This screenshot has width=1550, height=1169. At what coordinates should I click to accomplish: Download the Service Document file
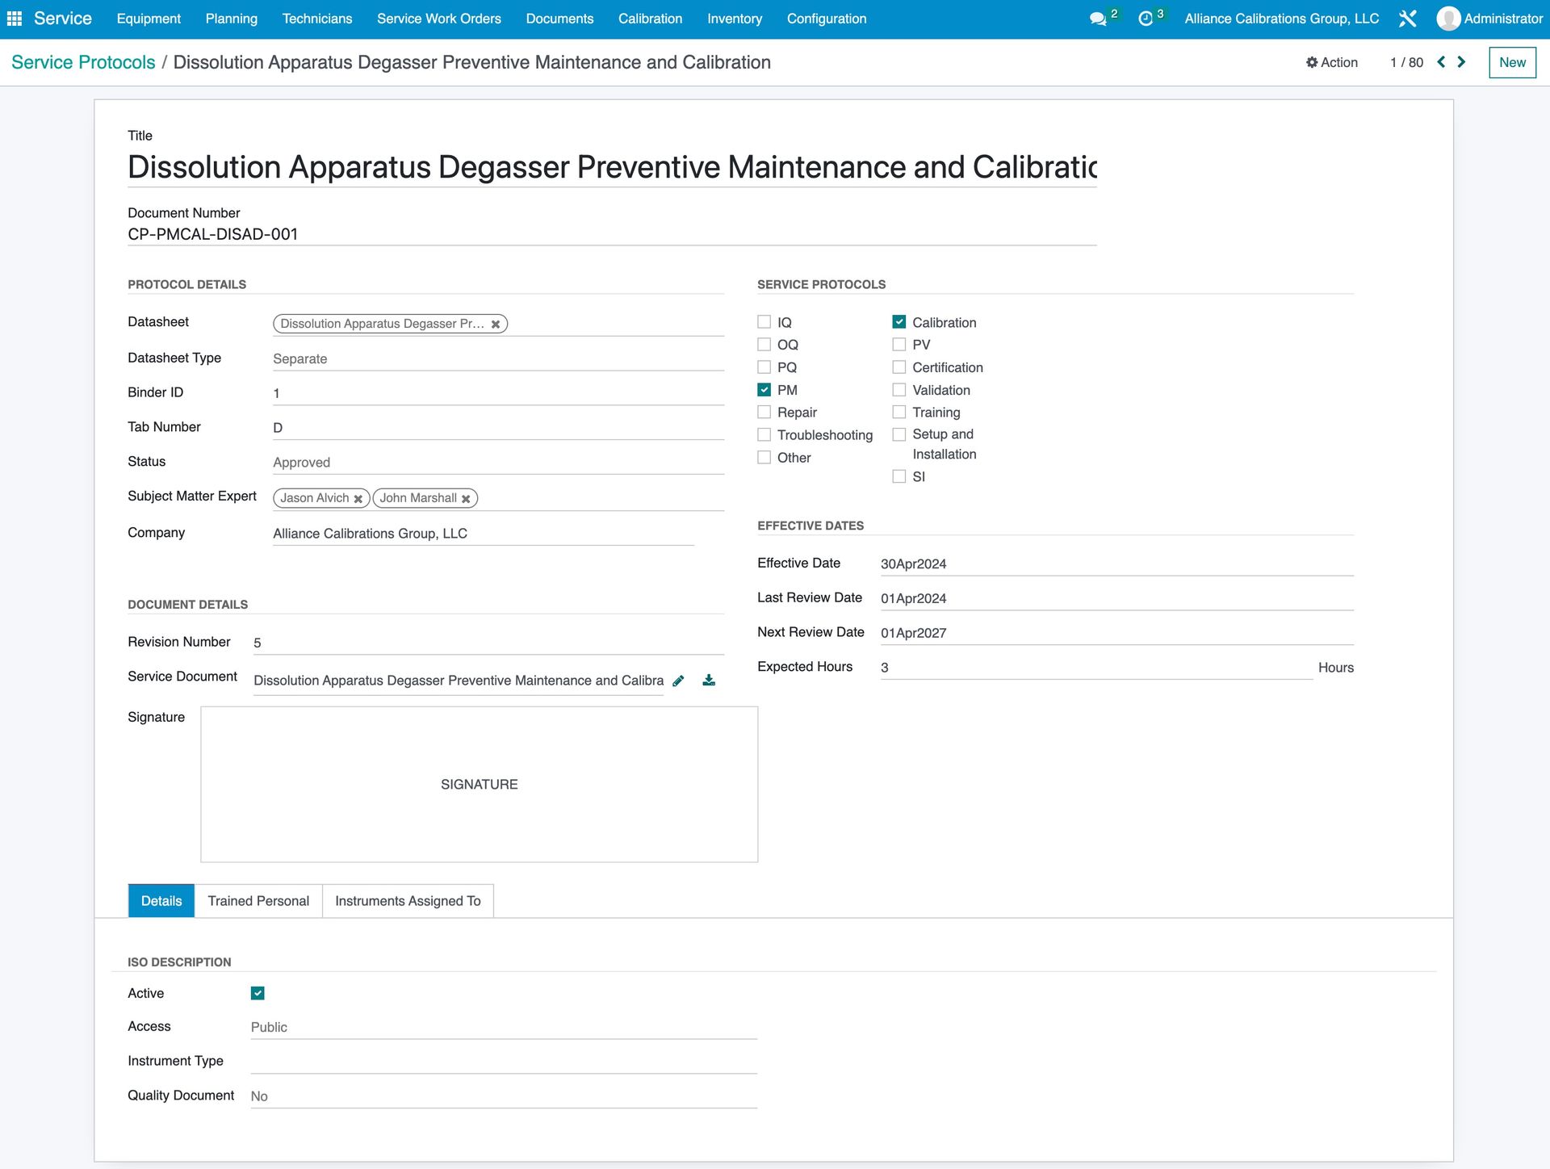tap(708, 681)
